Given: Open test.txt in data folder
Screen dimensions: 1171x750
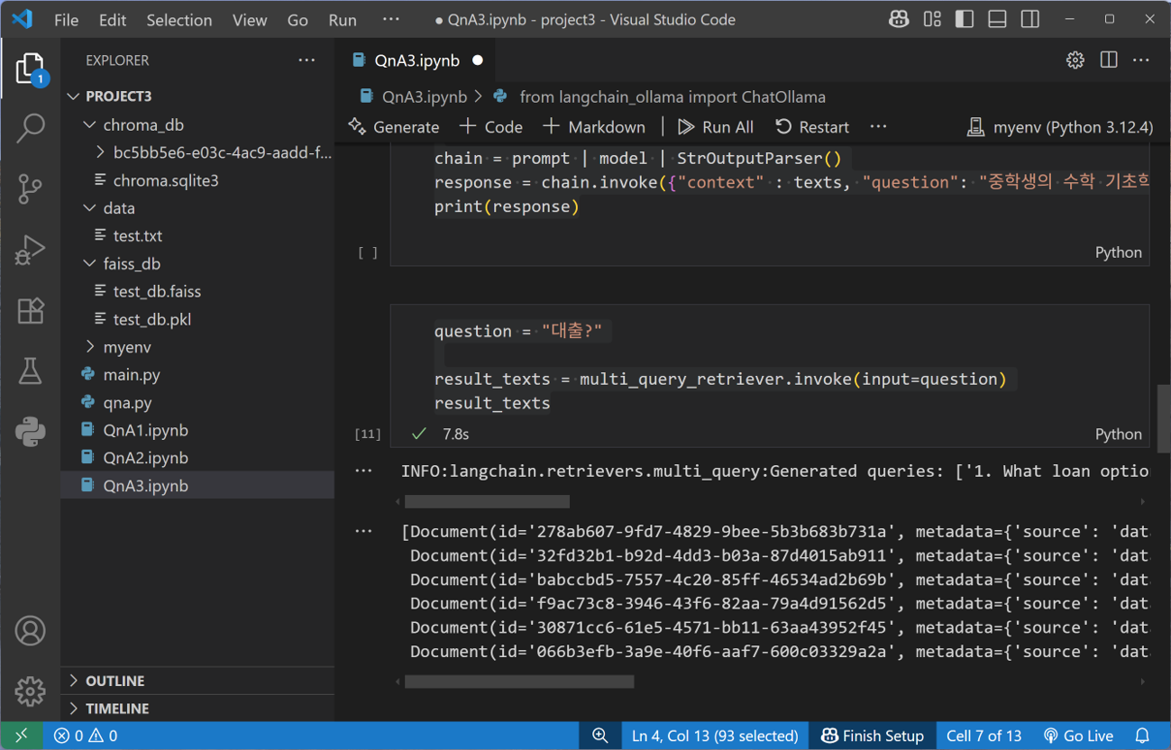Looking at the screenshot, I should pyautogui.click(x=198, y=236).
